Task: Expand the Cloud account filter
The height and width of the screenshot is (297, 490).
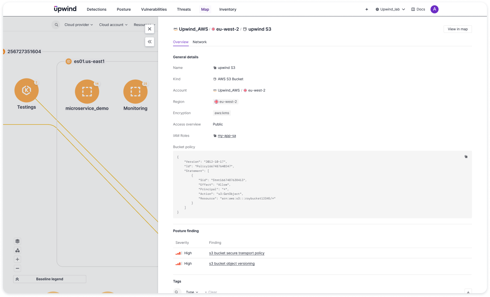Action: point(113,24)
